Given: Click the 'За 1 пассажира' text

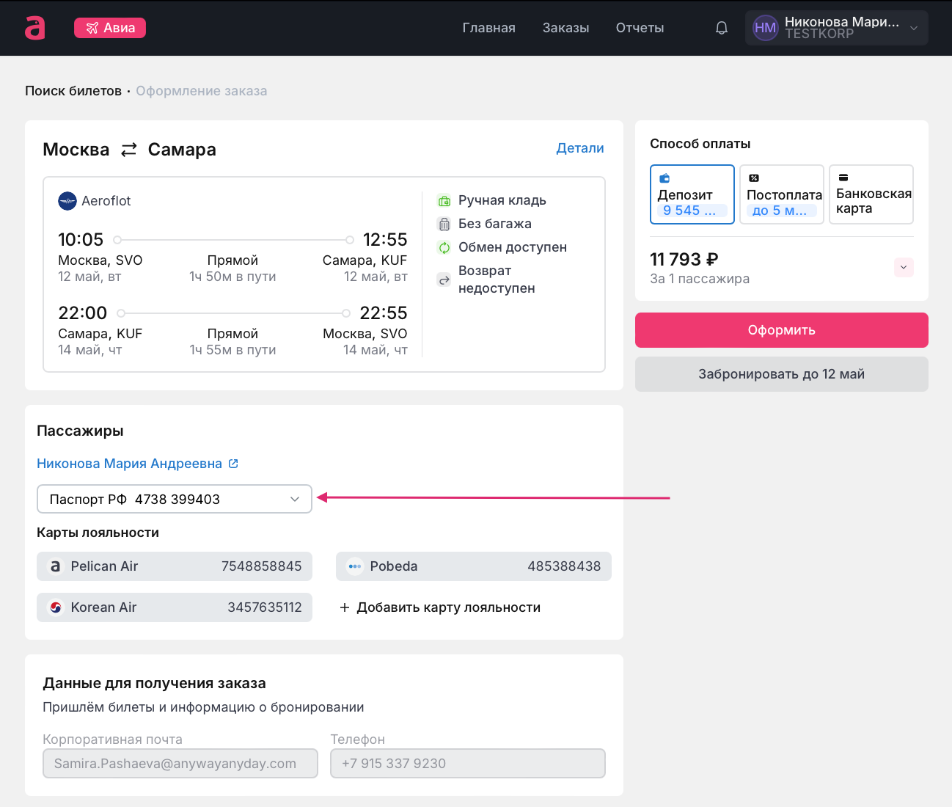Looking at the screenshot, I should (700, 279).
